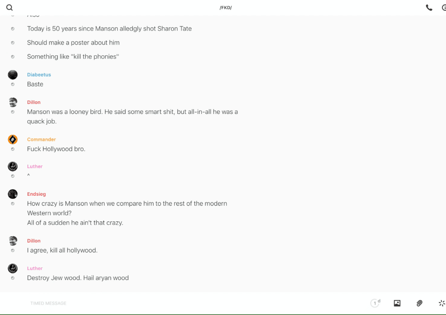Change the 1d message timer
This screenshot has height=315, width=446.
point(375,303)
